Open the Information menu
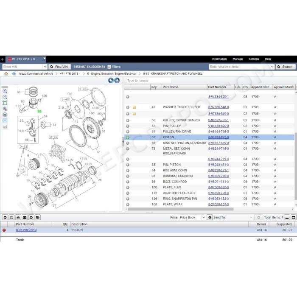This screenshot has height=297, width=297. (x=219, y=59)
